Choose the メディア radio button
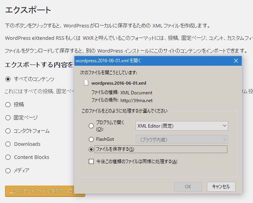 (8, 171)
